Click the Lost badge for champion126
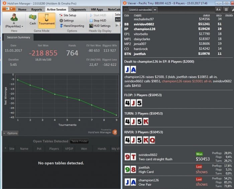Viewport: 234px width, 189px height. (x=199, y=179)
